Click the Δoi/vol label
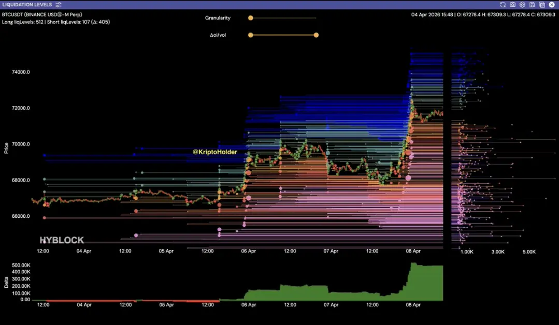 [218, 35]
